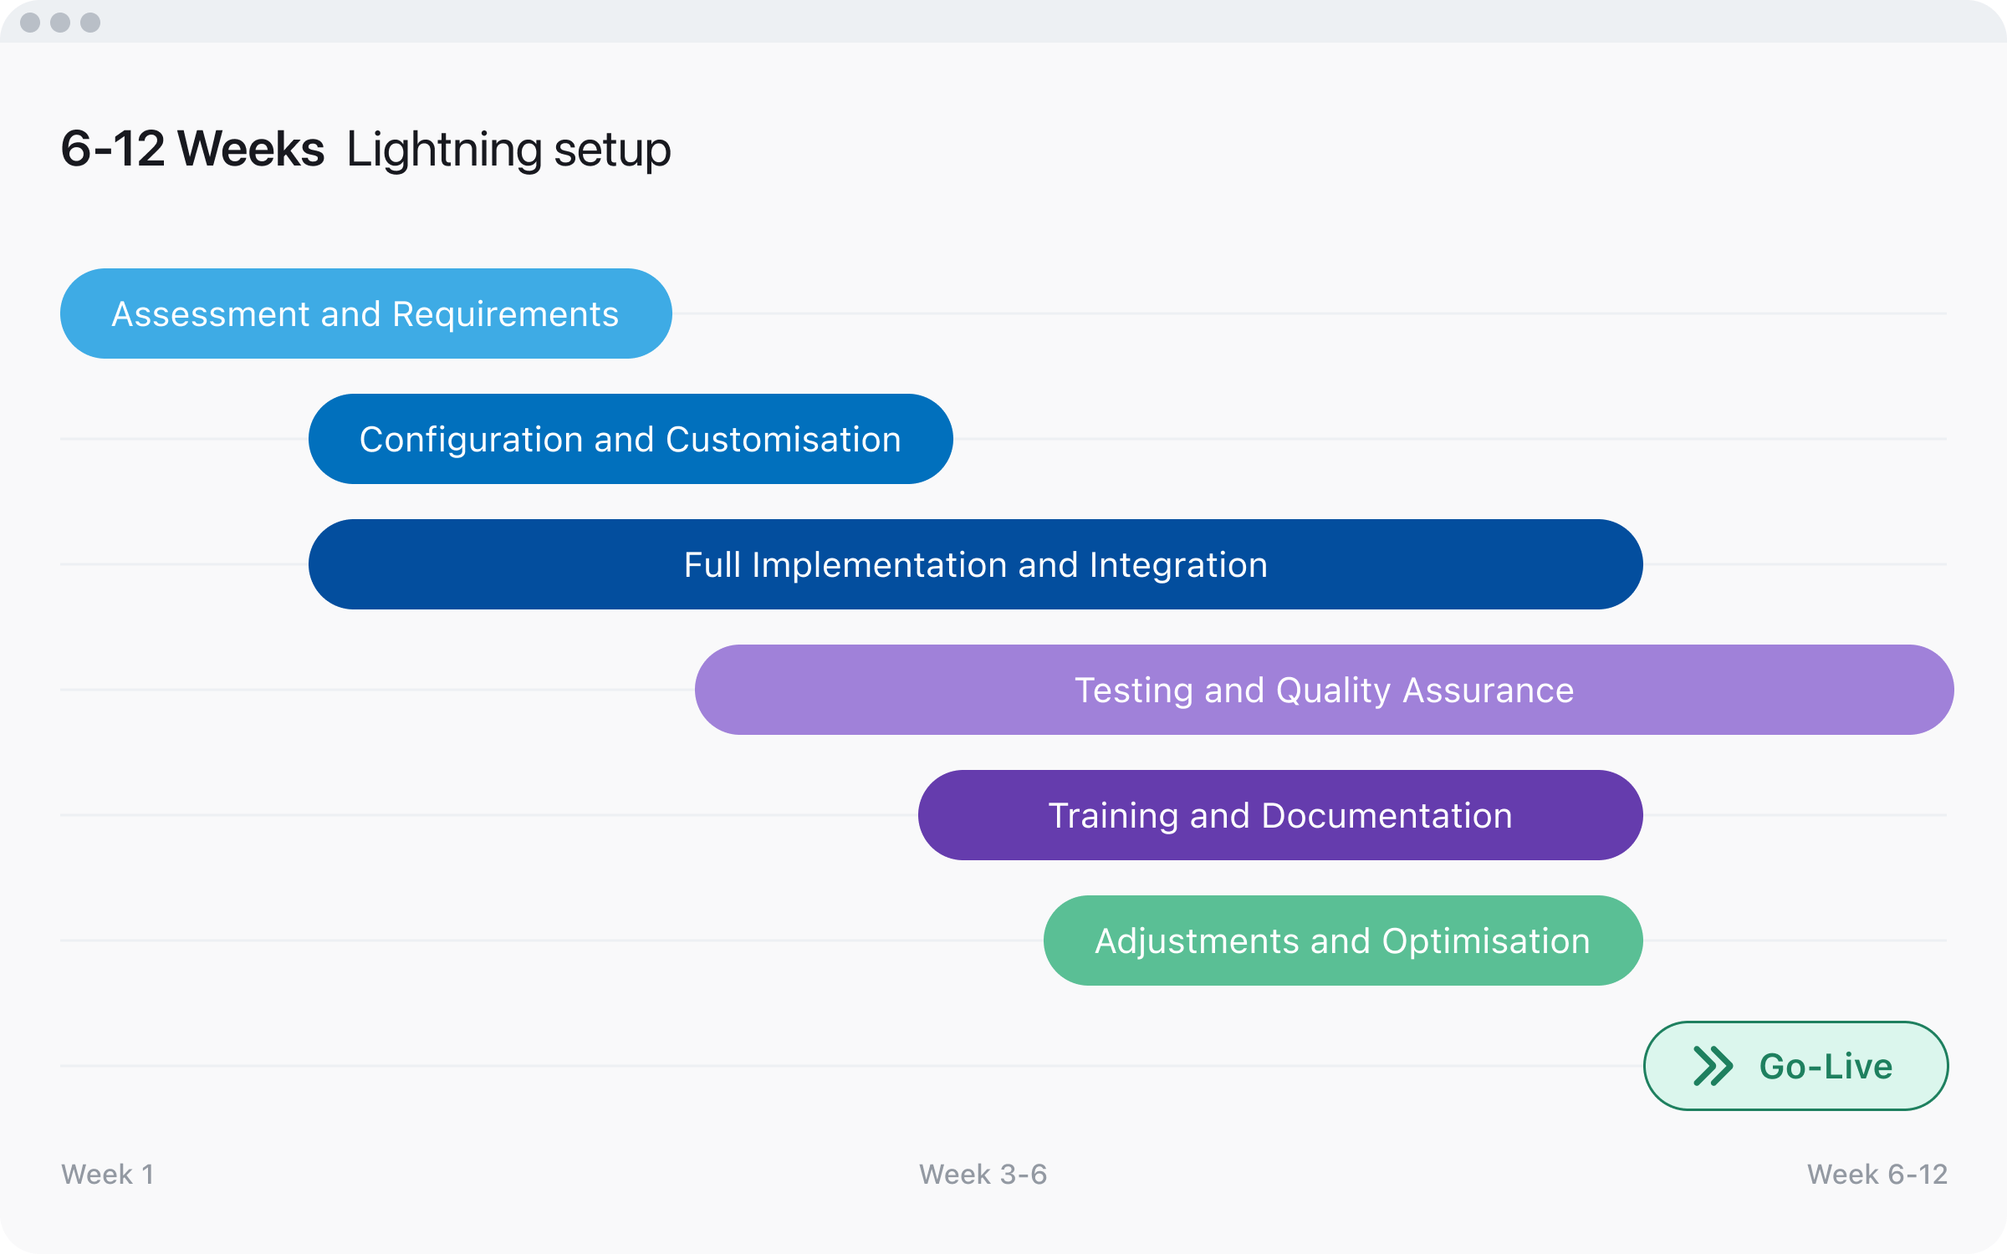This screenshot has height=1254, width=2007.
Task: Open the Testing and Quality Assurance bar
Action: tap(1324, 690)
